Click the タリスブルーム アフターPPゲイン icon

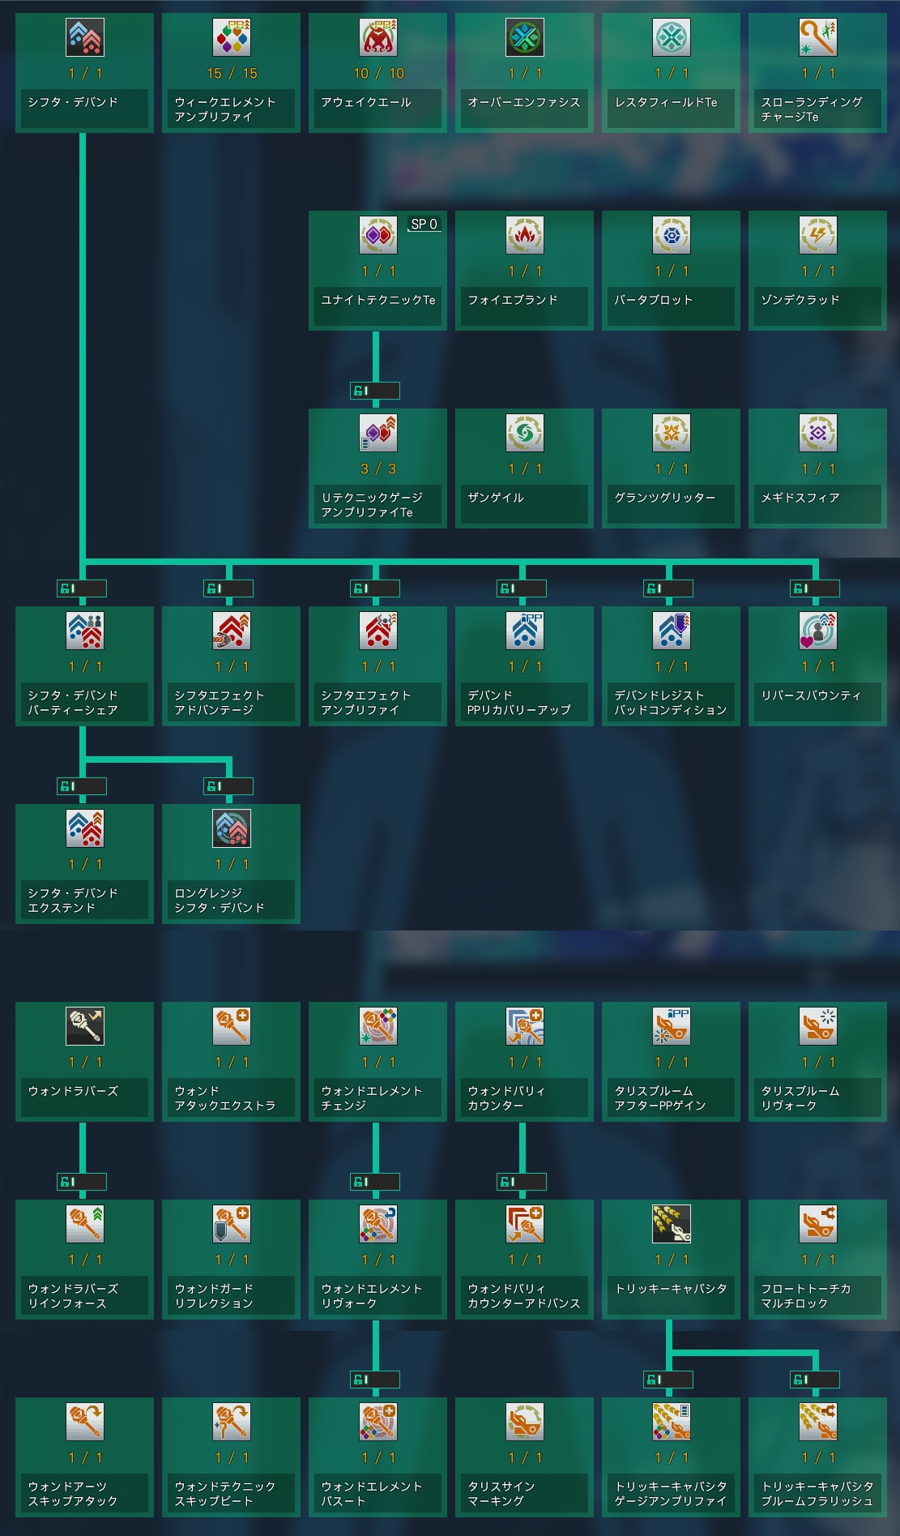click(672, 1026)
